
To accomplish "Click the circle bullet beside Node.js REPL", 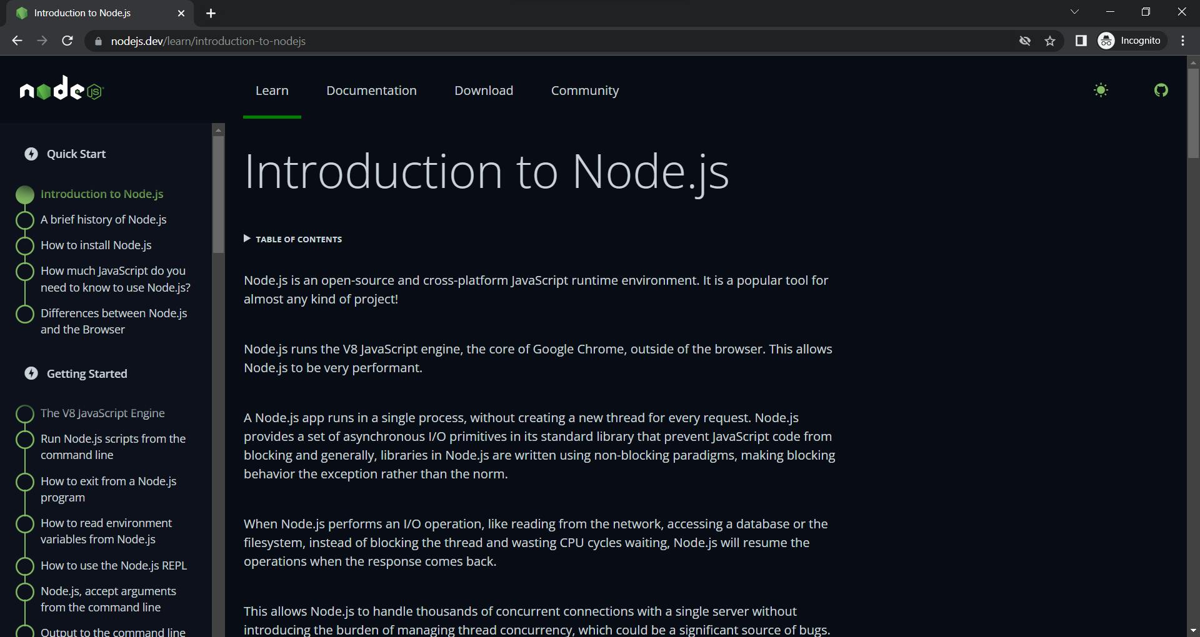I will point(24,566).
